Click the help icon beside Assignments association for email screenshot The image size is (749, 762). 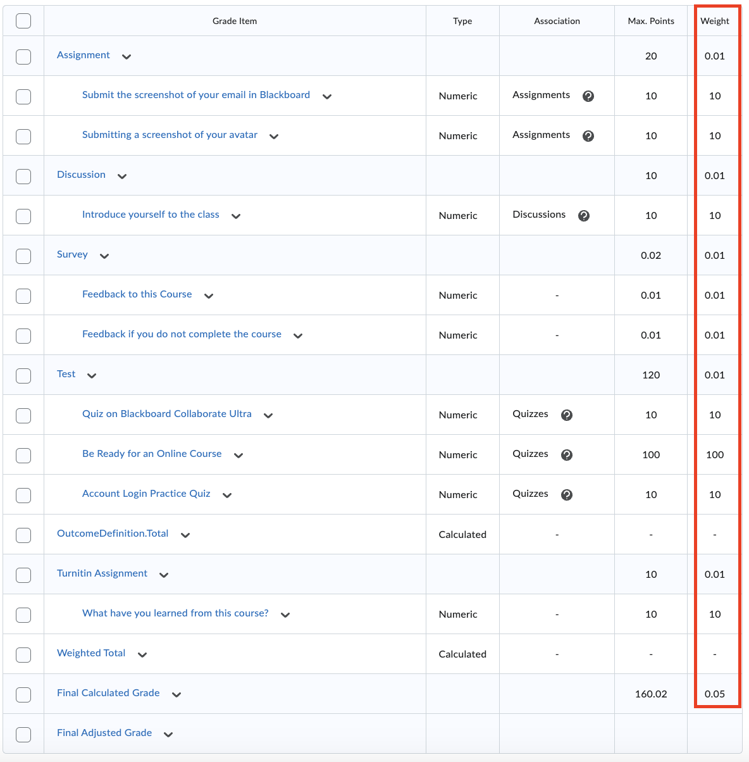(x=588, y=96)
